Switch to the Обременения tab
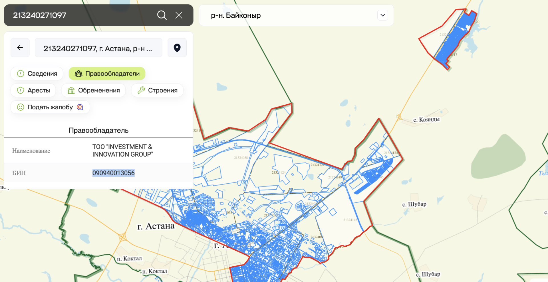 point(94,90)
